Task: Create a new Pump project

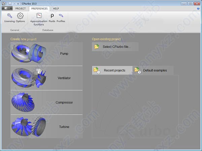Action: point(46,54)
